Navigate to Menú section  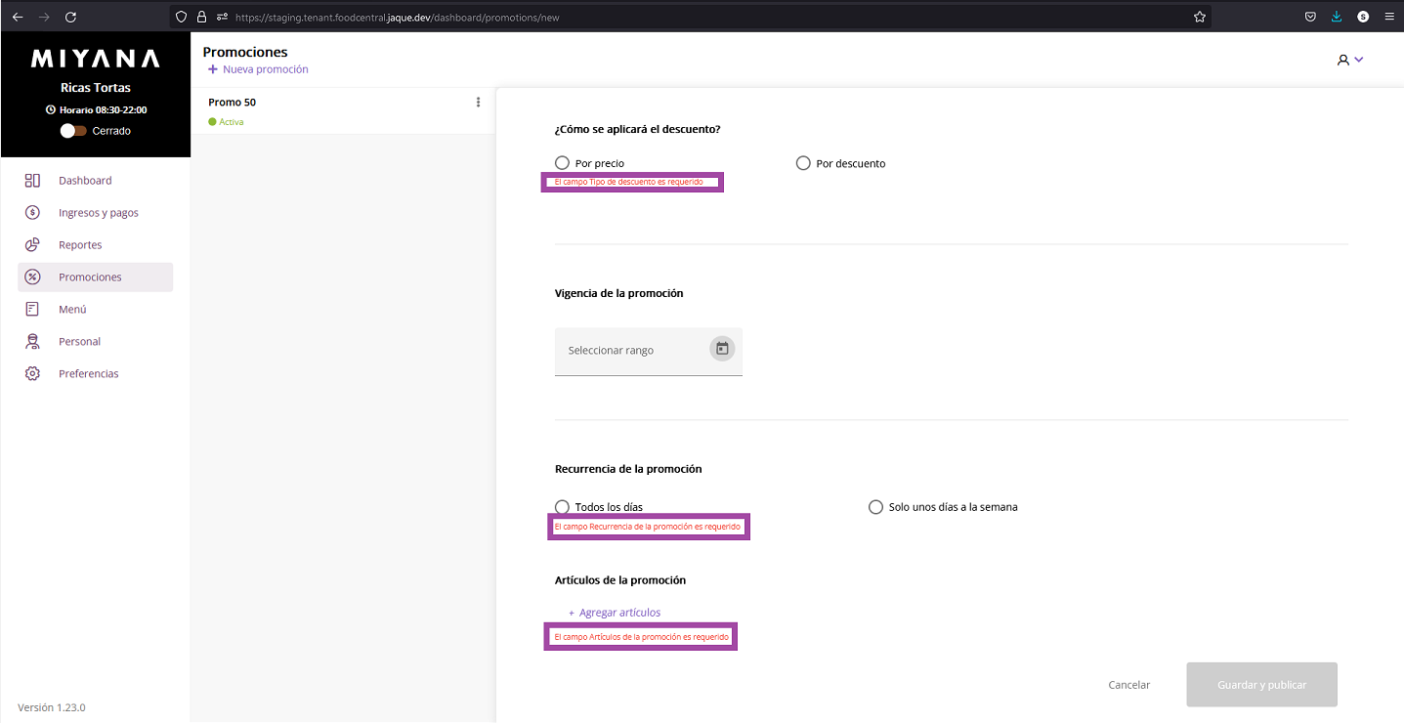(x=96, y=309)
